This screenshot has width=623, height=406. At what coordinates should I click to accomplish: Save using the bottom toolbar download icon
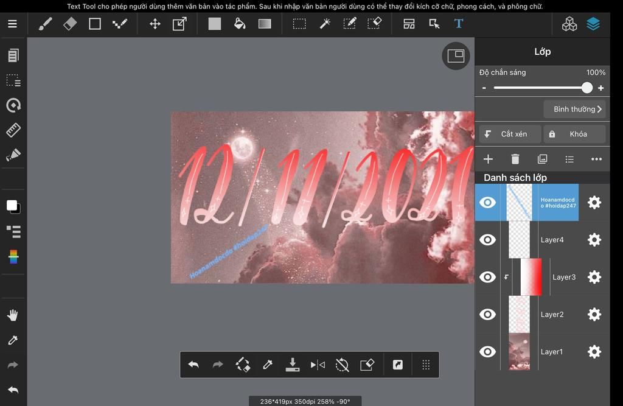[293, 365]
